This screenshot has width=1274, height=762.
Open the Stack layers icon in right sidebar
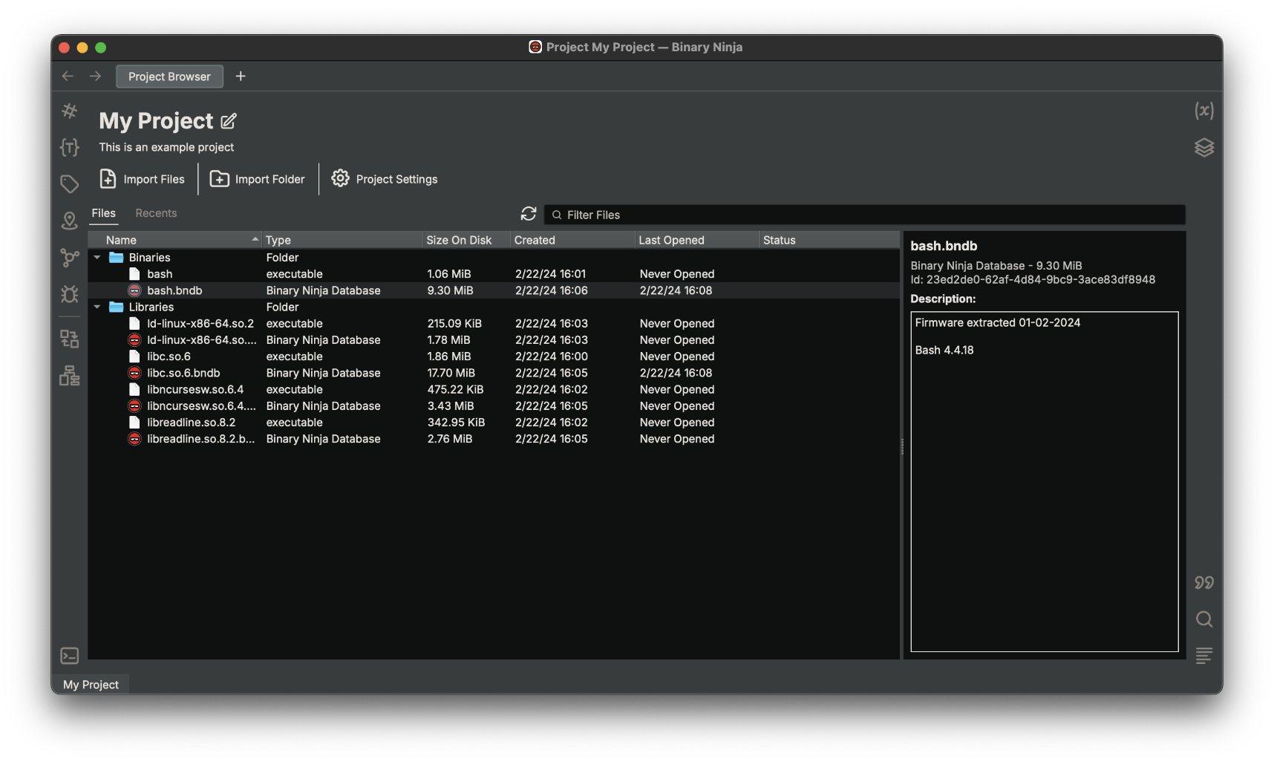tap(1203, 148)
